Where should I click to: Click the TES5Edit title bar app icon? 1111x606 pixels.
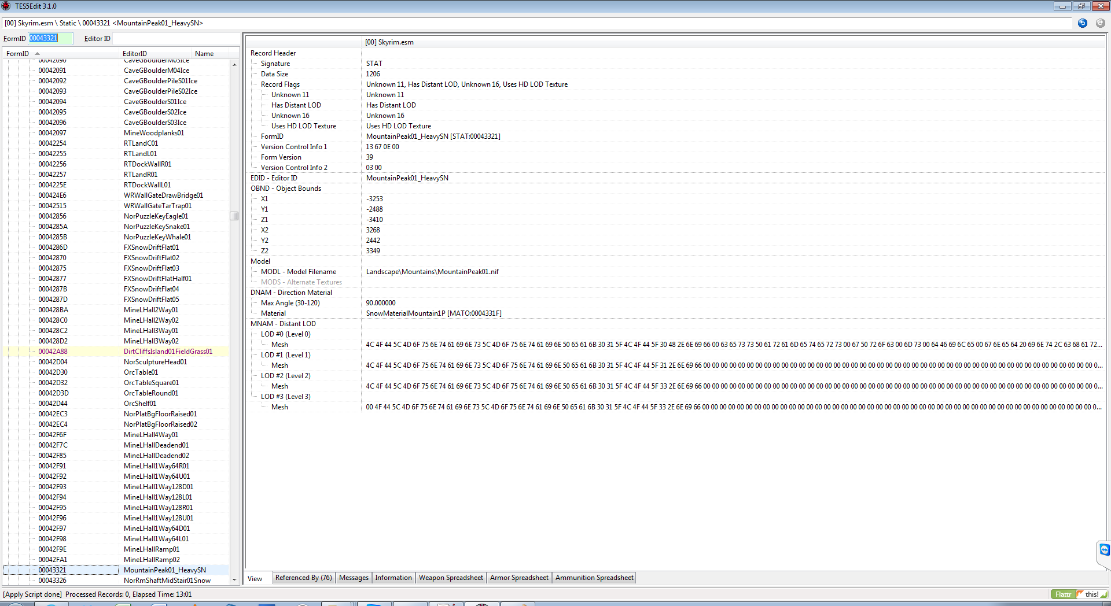point(6,6)
